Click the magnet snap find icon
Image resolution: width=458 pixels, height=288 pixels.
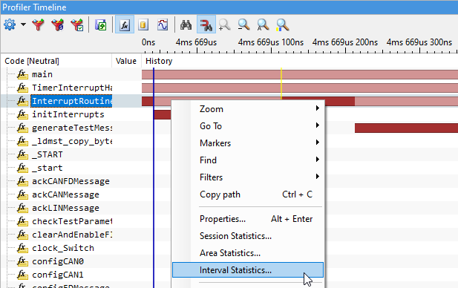[x=206, y=24]
